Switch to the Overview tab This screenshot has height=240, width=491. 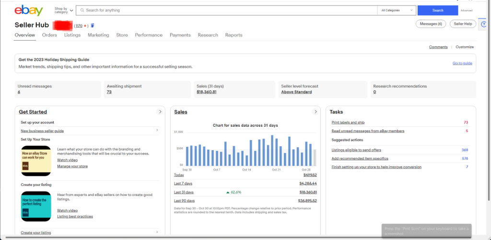[x=25, y=35]
